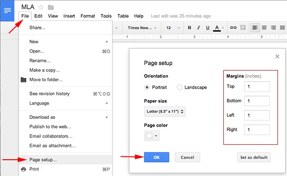Click the printer icon beside Print
This screenshot has width=287, height=176.
coord(23,169)
